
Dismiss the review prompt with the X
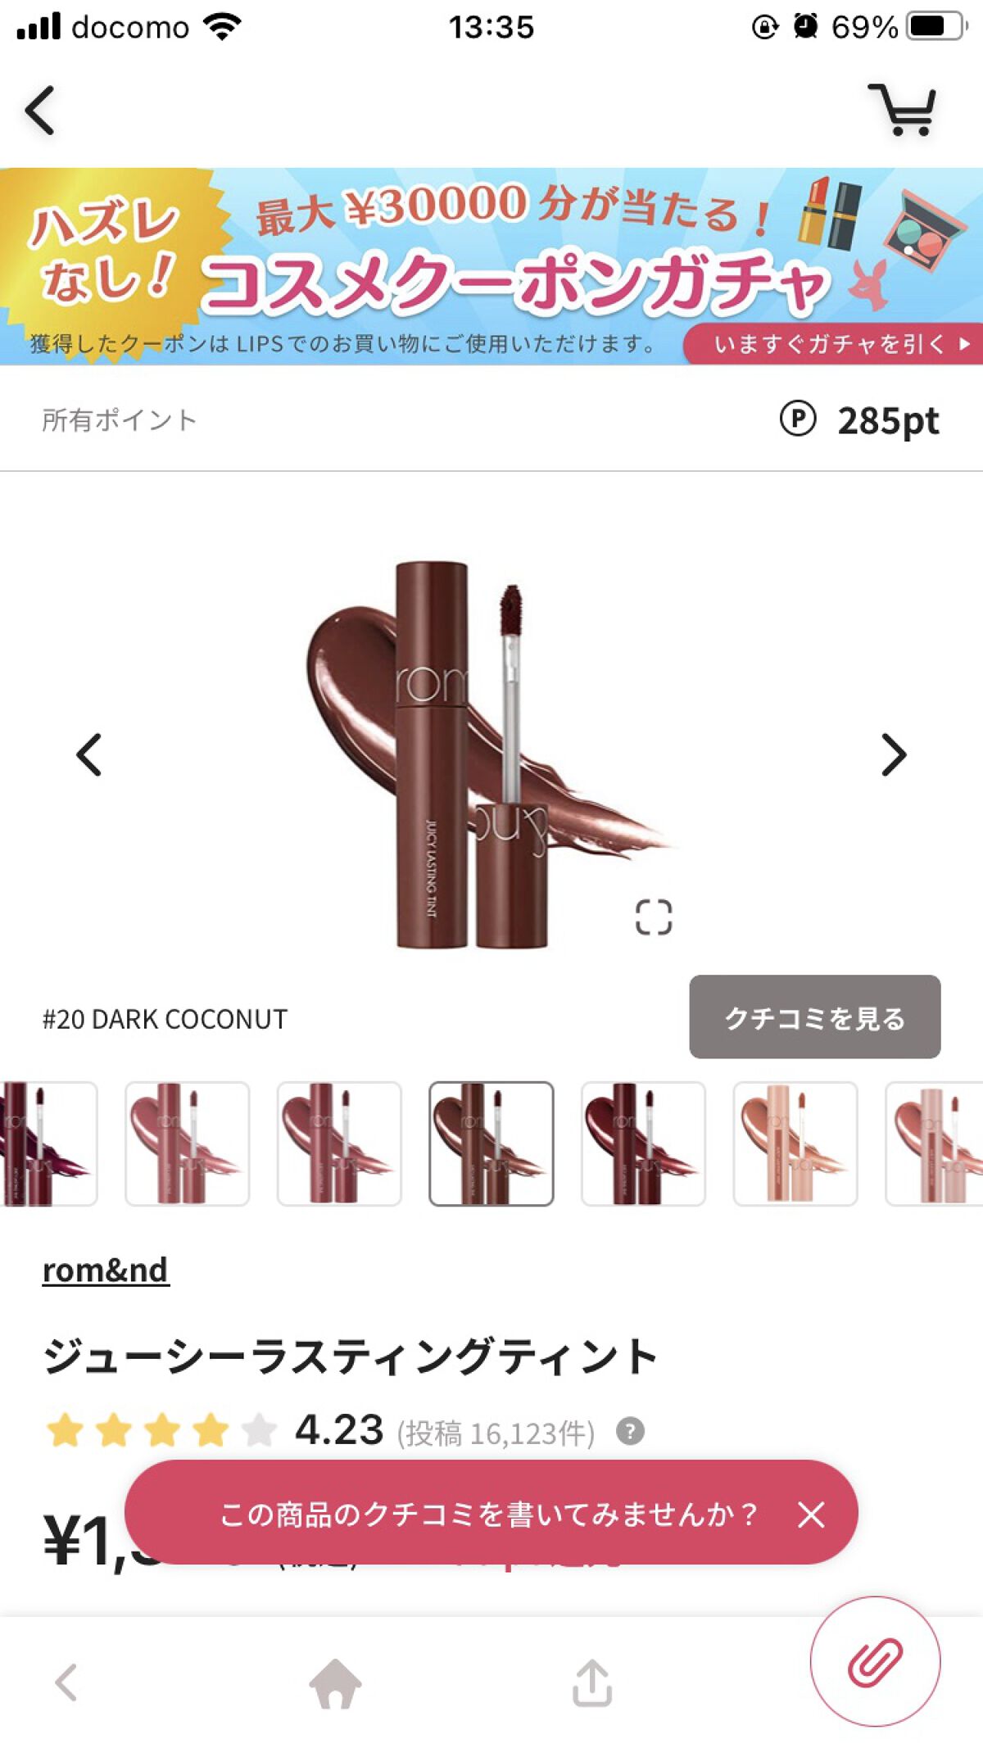(811, 1515)
